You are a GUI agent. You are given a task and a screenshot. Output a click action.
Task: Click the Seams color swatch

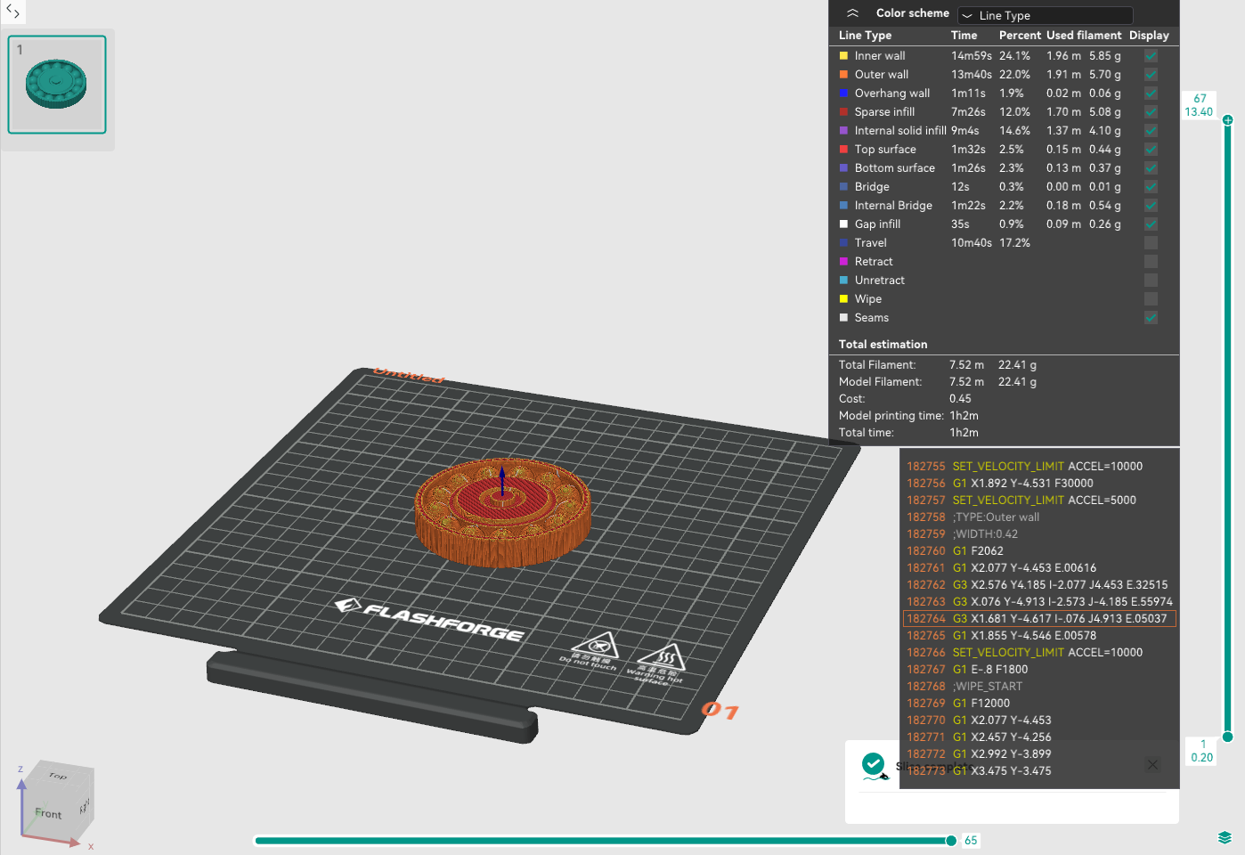(843, 317)
